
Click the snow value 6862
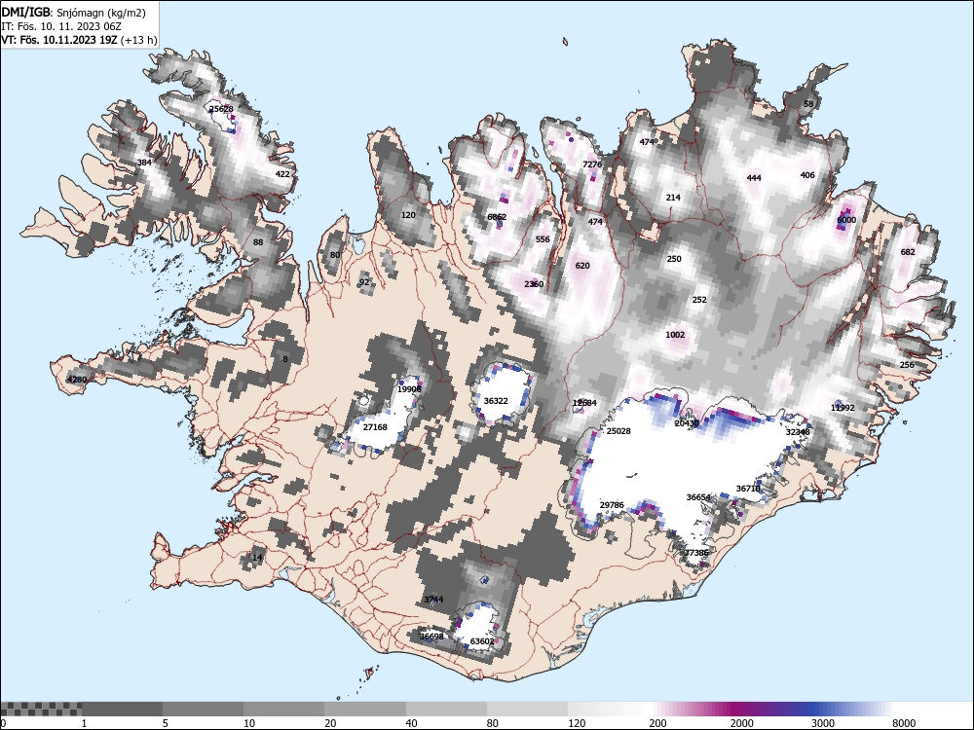(497, 217)
